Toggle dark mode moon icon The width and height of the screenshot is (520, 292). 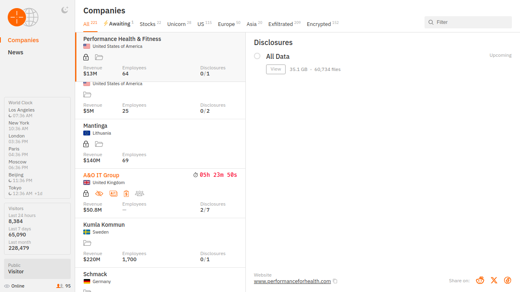click(65, 10)
